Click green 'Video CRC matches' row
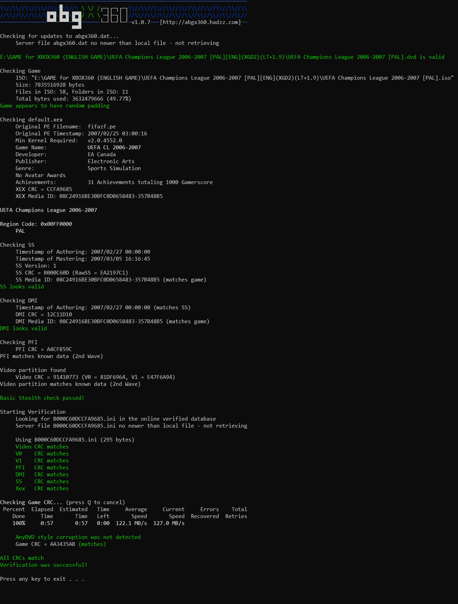458x604 pixels. (42, 447)
